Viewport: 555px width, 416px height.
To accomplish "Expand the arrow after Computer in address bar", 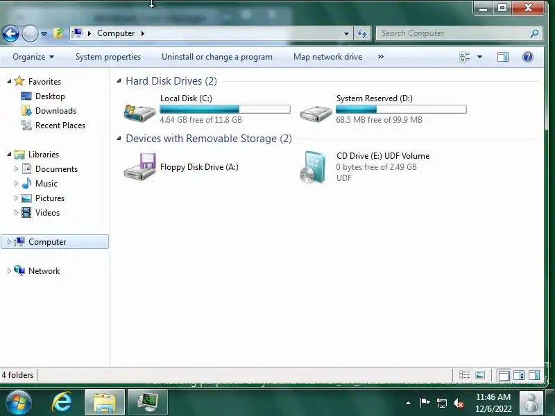I will click(x=143, y=33).
